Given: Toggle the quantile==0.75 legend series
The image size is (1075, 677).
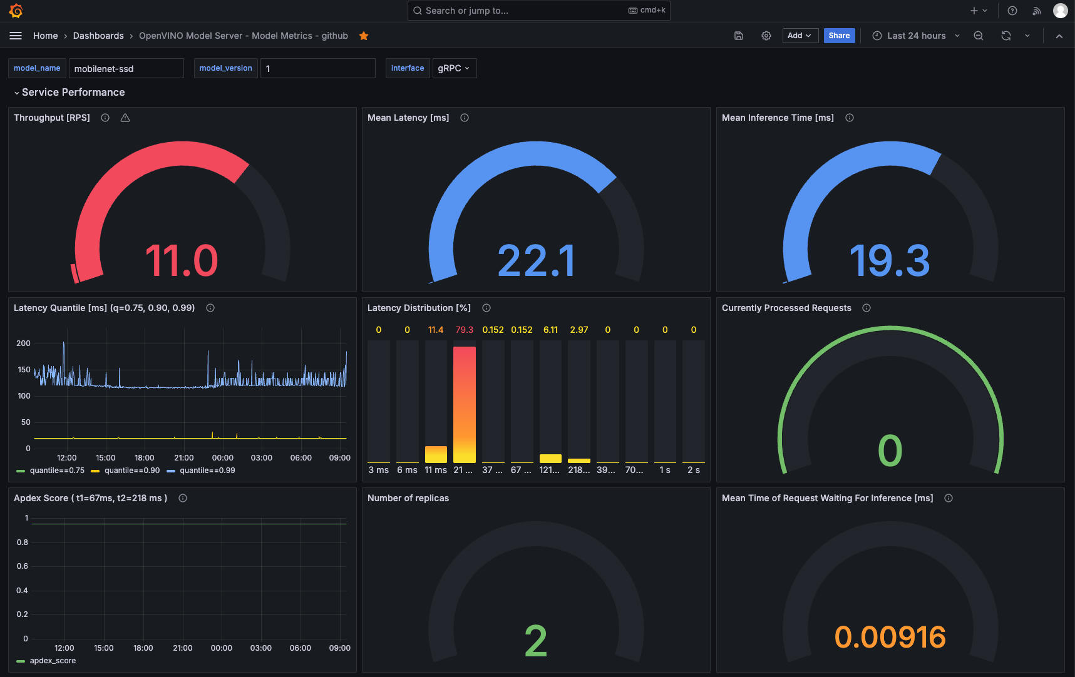Looking at the screenshot, I should coord(56,471).
